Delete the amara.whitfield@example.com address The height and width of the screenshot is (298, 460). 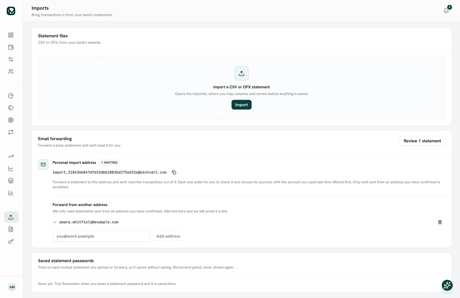pyautogui.click(x=440, y=222)
